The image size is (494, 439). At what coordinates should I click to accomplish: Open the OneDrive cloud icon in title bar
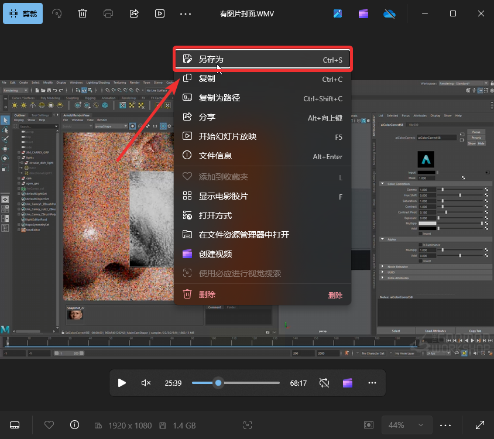coord(389,13)
